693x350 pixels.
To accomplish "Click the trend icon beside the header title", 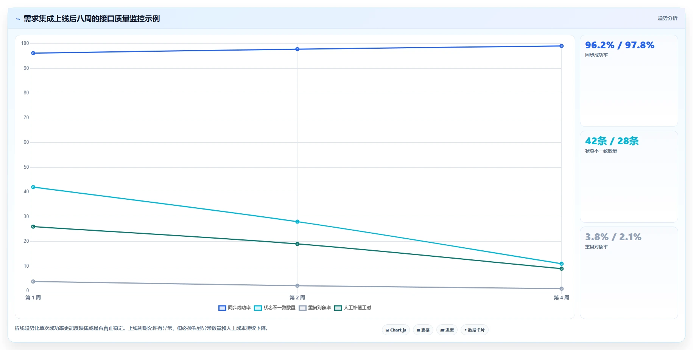I will tap(18, 19).
